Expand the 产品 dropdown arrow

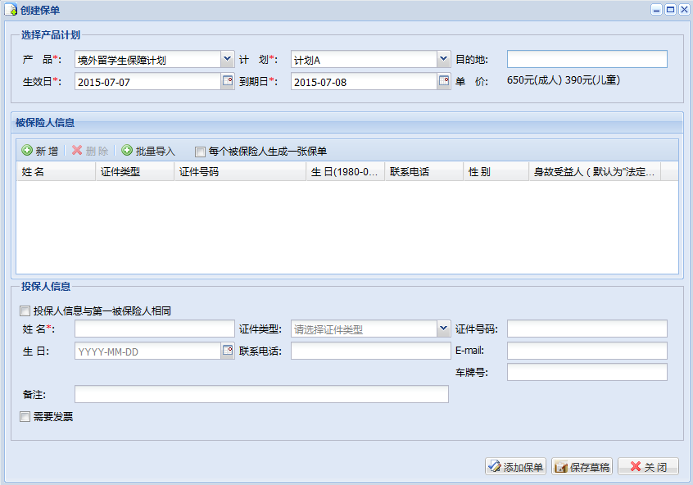(x=228, y=59)
